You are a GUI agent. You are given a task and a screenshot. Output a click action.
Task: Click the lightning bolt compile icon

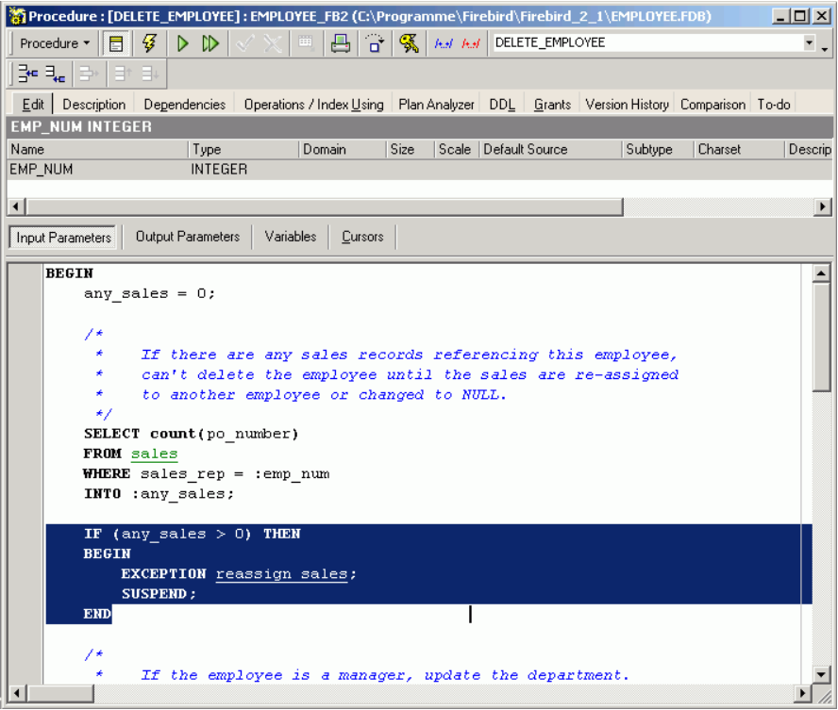149,43
